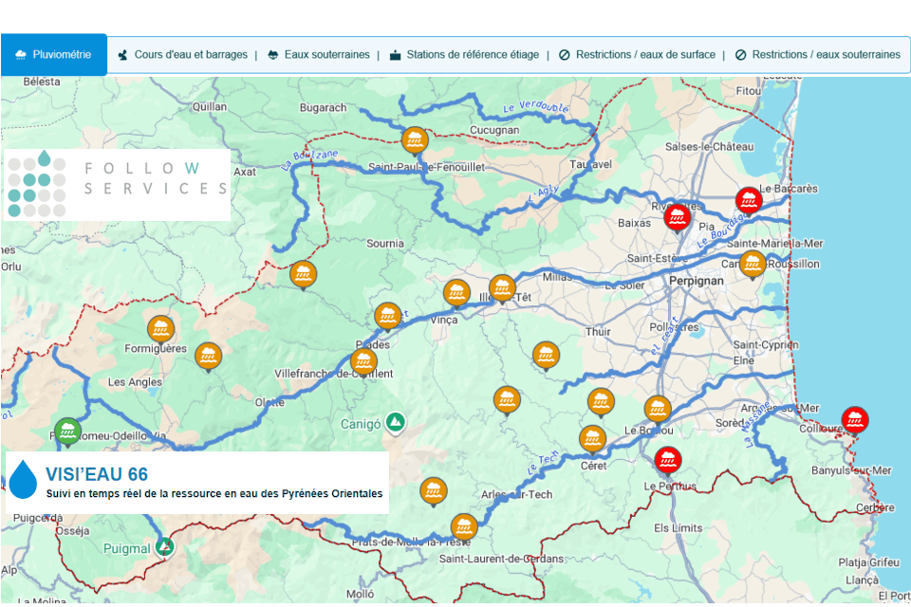The image size is (911, 607).
Task: Select the red rain marker near Collioure
Action: tap(855, 419)
